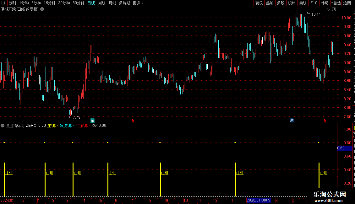Image resolution: width=355 pixels, height=204 pixels.
Task: Open F10 company information
Action: [314, 3]
